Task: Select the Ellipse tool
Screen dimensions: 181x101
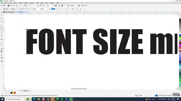Action: pos(1,33)
